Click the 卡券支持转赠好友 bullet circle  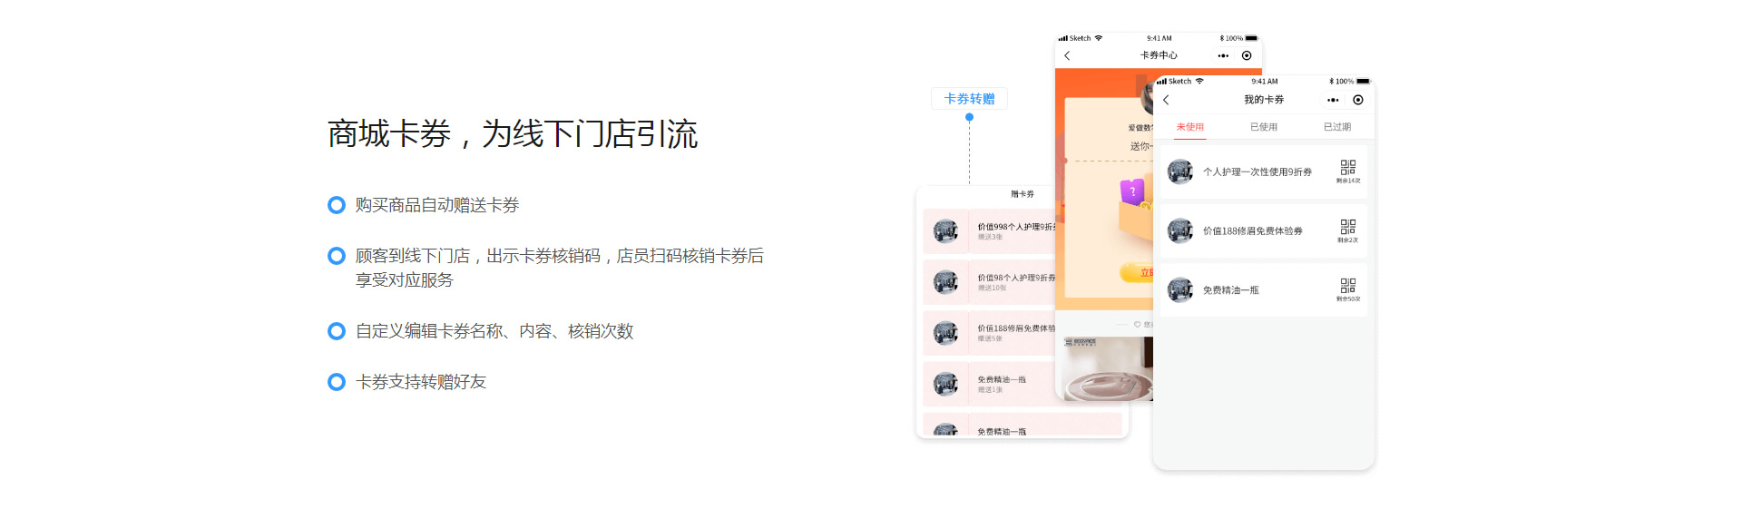point(337,382)
